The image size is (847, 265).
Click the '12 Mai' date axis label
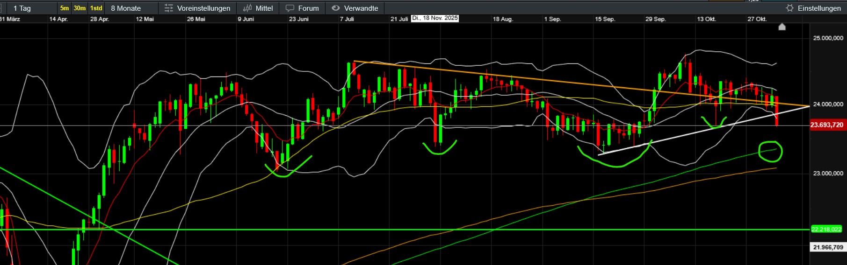(x=145, y=19)
